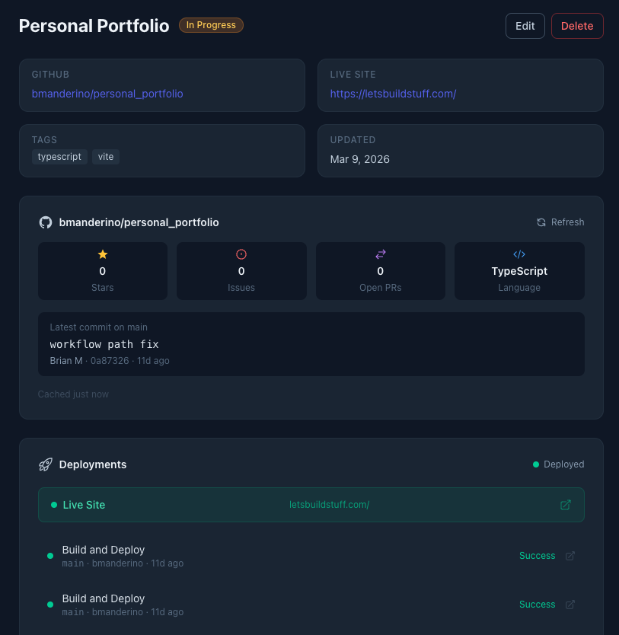
Task: Visit the letsbuildstuff.com live site link
Action: pyautogui.click(x=393, y=93)
